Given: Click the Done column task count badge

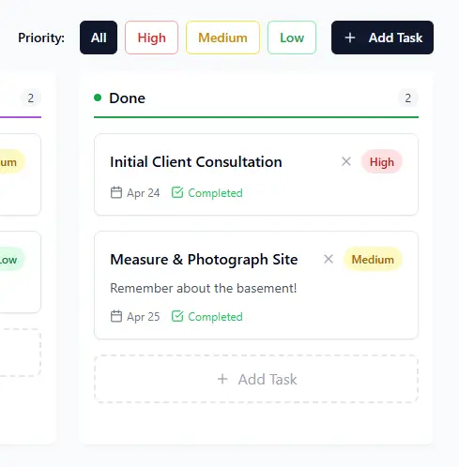Looking at the screenshot, I should (x=407, y=98).
